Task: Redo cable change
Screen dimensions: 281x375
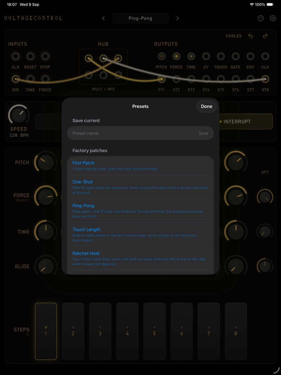Action: [x=265, y=36]
